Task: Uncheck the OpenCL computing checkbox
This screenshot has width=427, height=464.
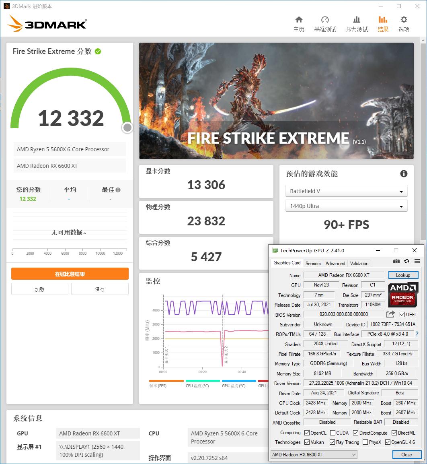Action: [307, 433]
